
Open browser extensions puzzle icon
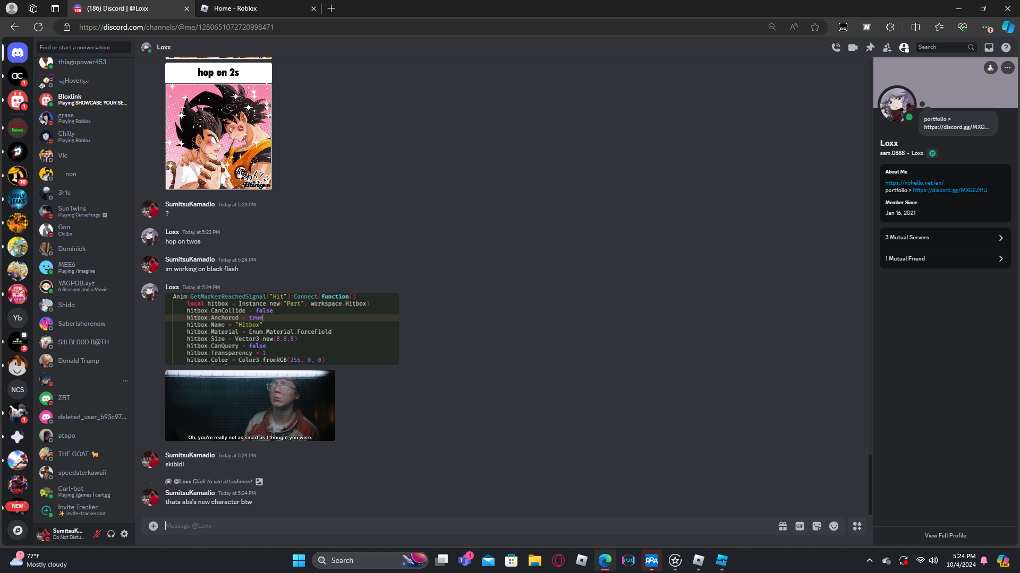890,27
